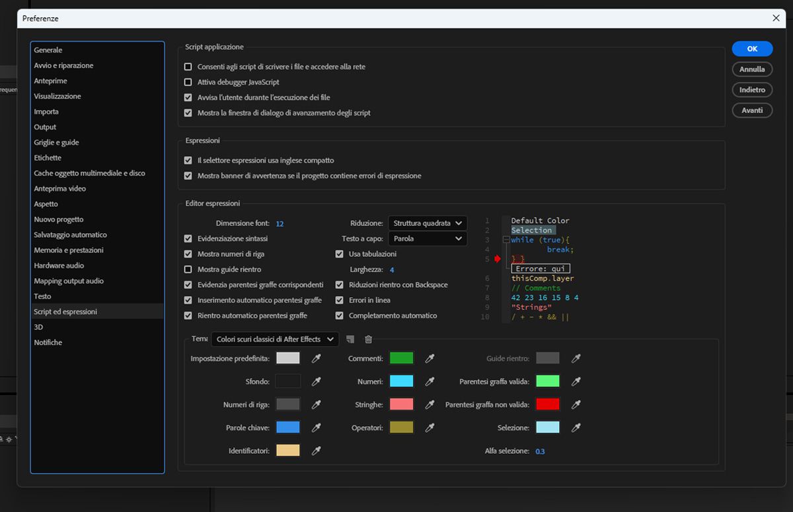This screenshot has height=512, width=793.
Task: Use the Parentesi graffa valida eyedropper
Action: (x=576, y=381)
